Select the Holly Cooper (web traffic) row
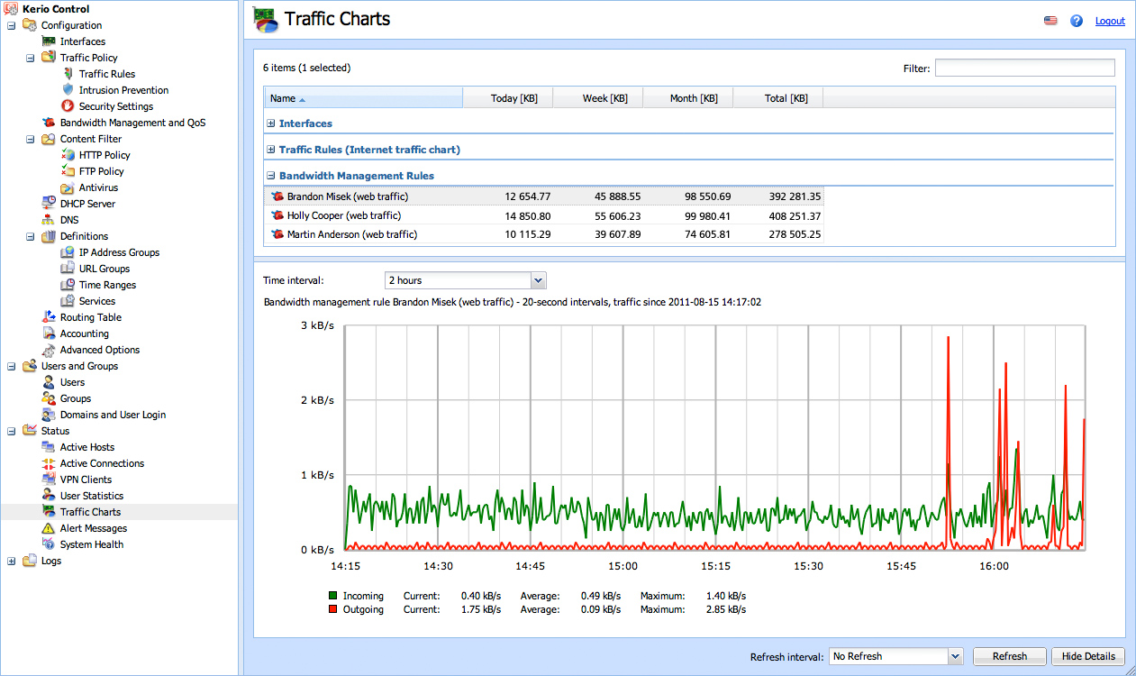 [343, 215]
